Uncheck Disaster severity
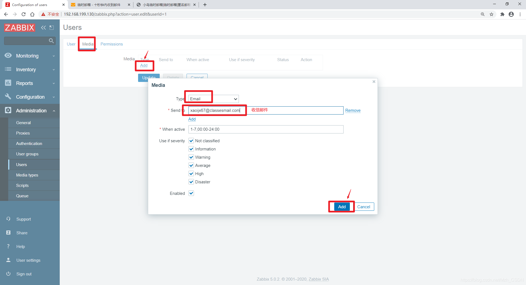This screenshot has height=285, width=526. pyautogui.click(x=191, y=182)
